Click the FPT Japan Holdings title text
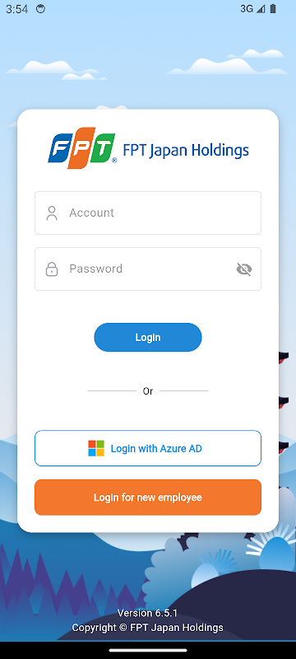This screenshot has height=659, width=296. (x=186, y=151)
